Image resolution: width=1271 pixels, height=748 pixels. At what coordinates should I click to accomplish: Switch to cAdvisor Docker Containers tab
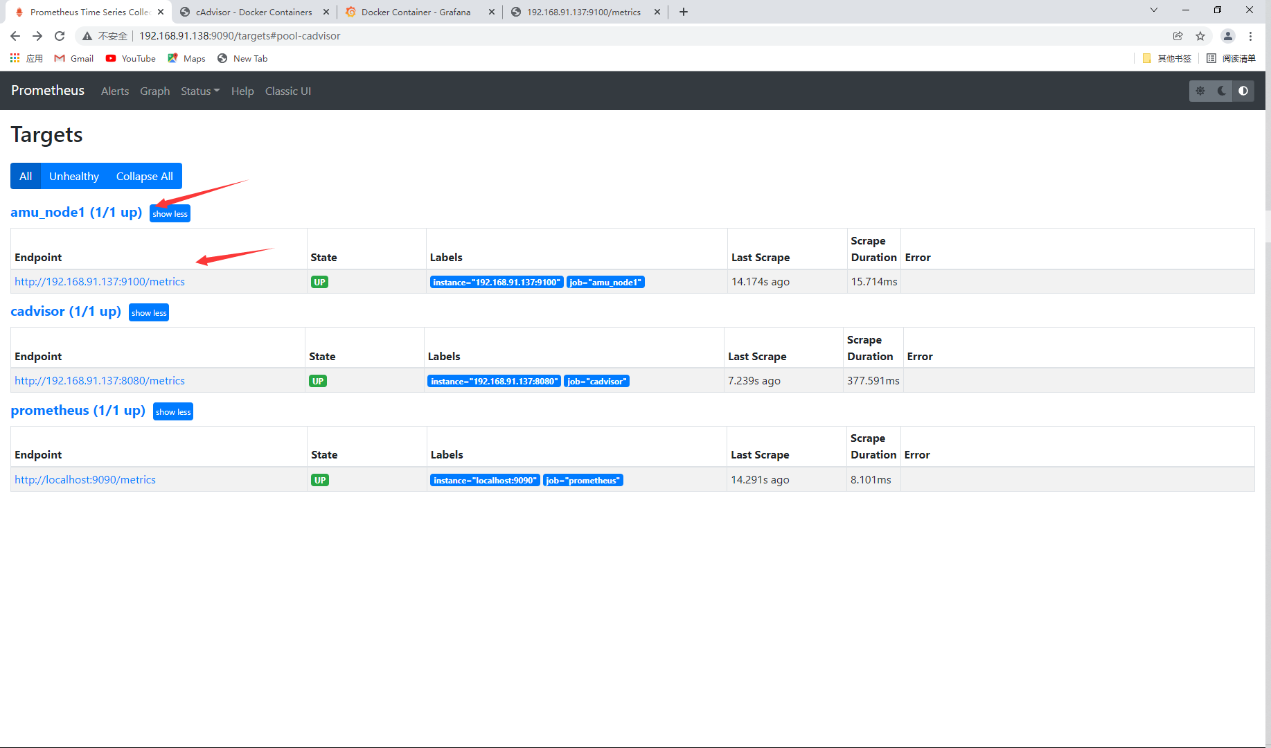[x=254, y=12]
